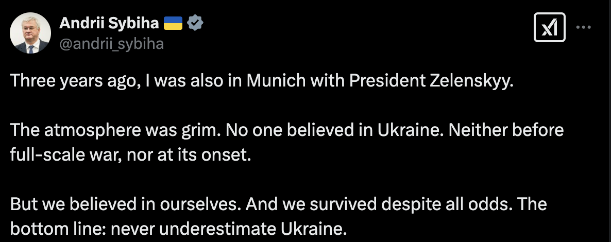Open the @andrii_sybiha handle link

point(112,44)
